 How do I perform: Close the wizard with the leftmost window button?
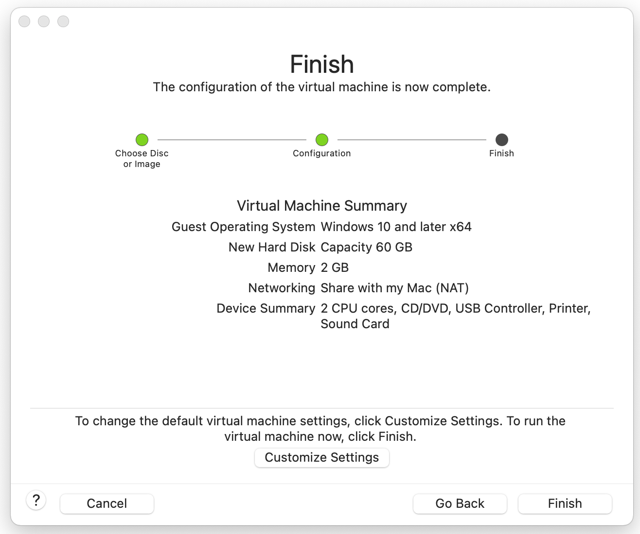pyautogui.click(x=24, y=21)
